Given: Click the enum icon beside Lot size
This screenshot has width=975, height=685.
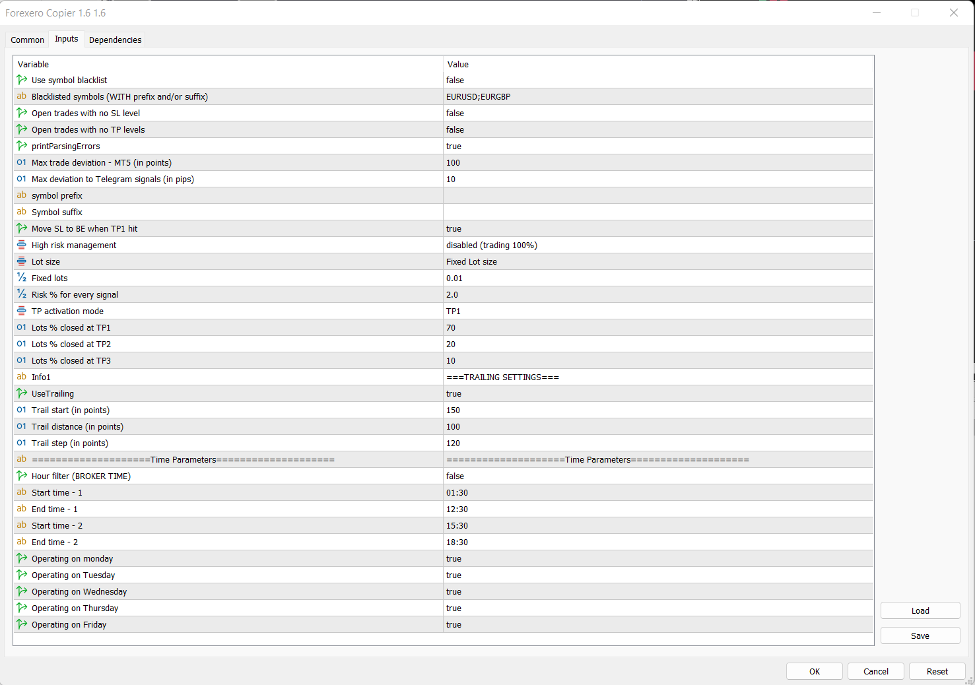Looking at the screenshot, I should coord(22,261).
